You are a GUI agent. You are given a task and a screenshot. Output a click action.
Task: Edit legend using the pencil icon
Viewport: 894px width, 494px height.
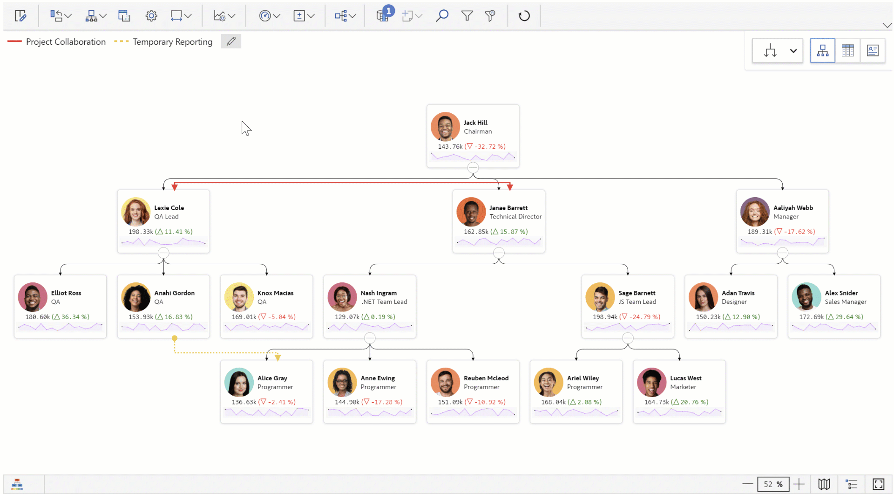pyautogui.click(x=231, y=41)
